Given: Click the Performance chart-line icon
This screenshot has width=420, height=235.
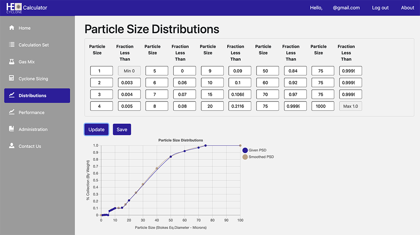Looking at the screenshot, I should (x=11, y=112).
